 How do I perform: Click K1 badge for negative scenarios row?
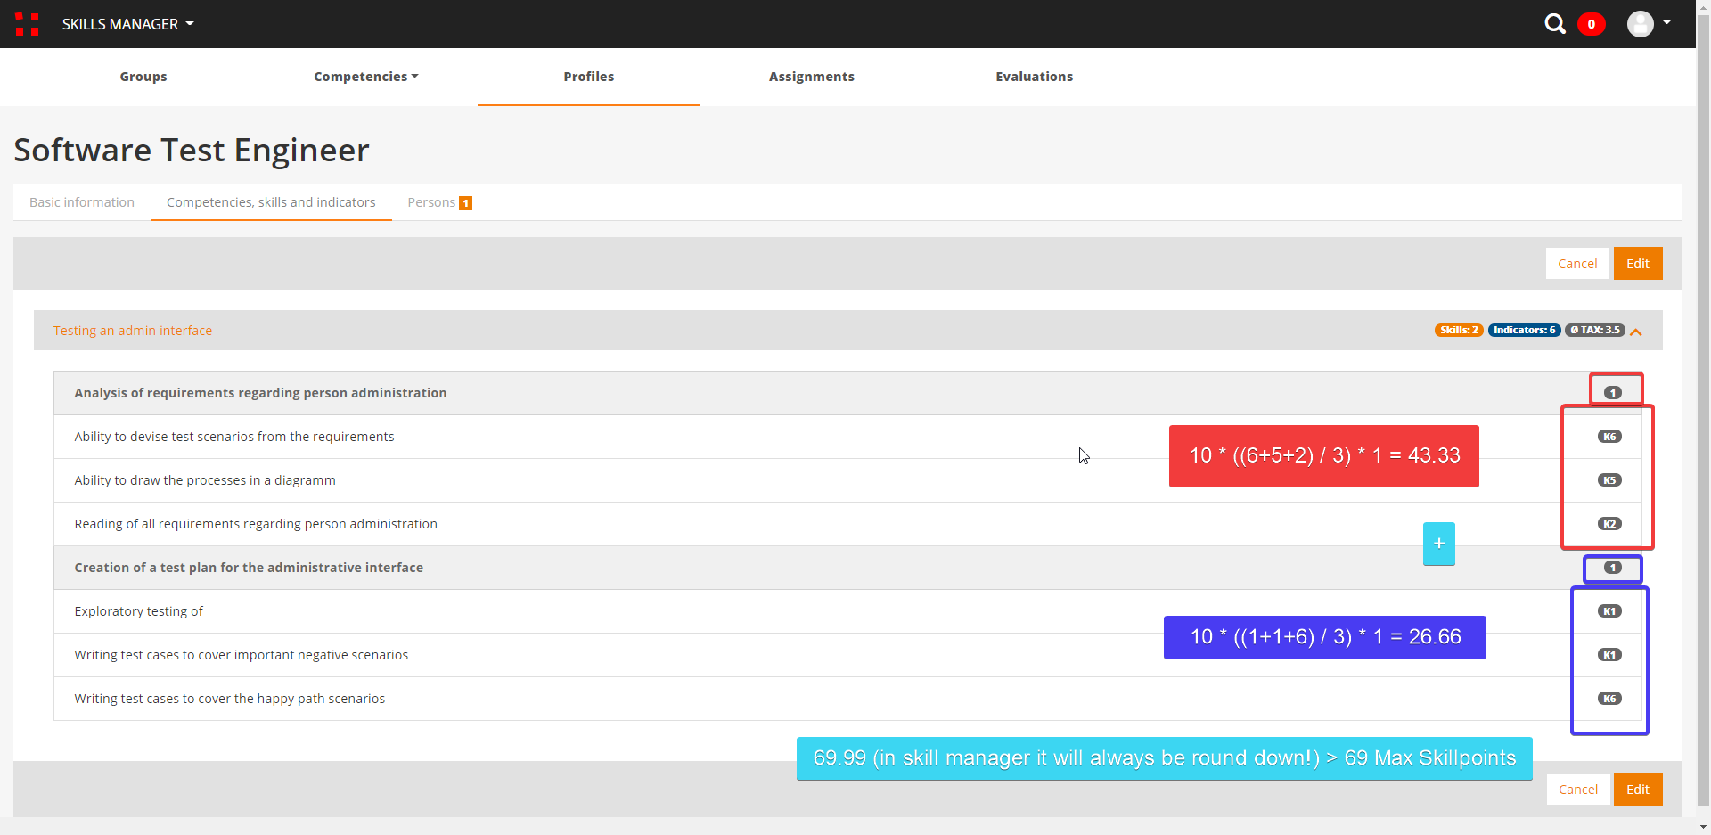[x=1609, y=655]
